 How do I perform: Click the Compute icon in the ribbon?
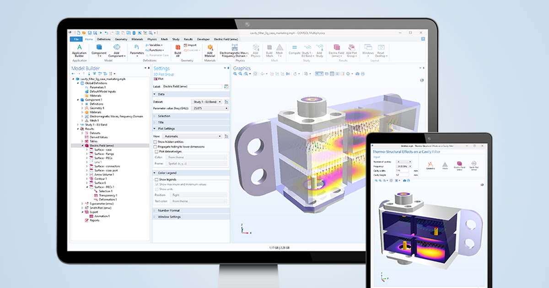pos(294,47)
